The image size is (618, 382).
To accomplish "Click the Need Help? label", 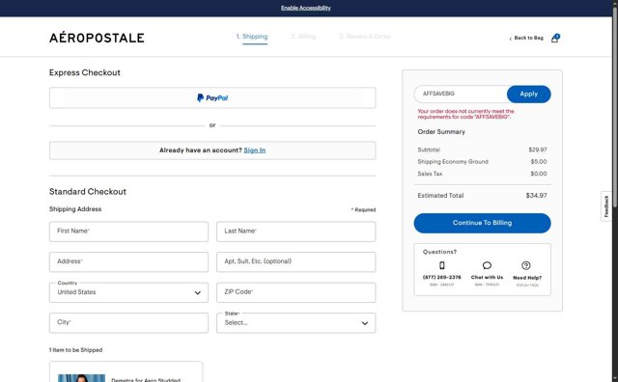I will coord(527,278).
